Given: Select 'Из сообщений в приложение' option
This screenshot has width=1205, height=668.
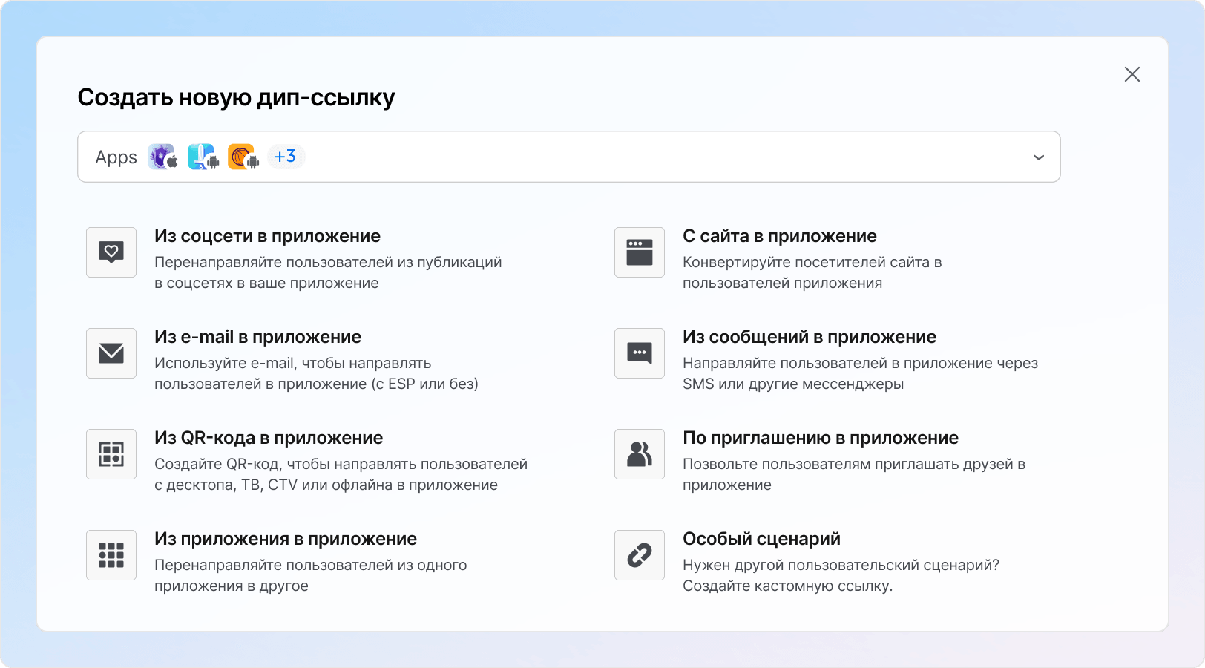Looking at the screenshot, I should click(810, 337).
